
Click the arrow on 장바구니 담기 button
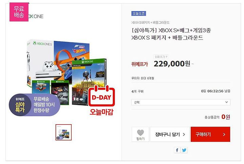(x=184, y=134)
